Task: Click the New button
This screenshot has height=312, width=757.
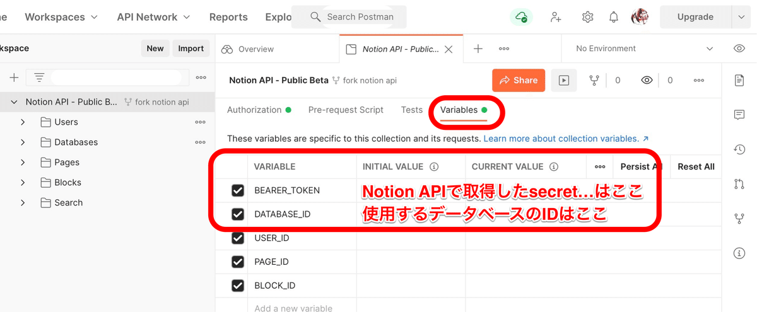Action: 155,49
